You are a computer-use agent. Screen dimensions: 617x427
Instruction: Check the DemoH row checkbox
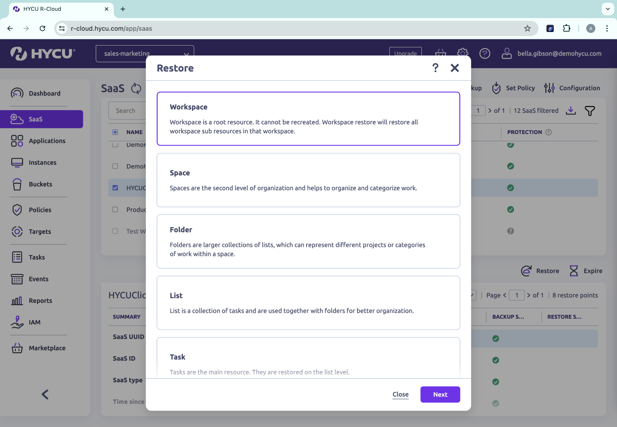(x=115, y=166)
